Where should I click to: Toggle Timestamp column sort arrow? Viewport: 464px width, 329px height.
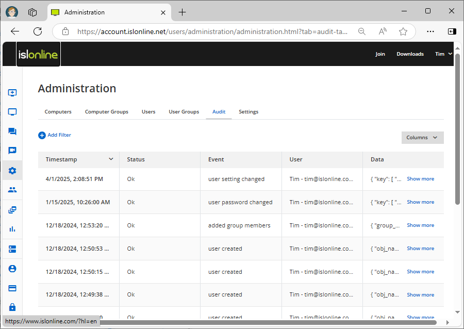(111, 159)
